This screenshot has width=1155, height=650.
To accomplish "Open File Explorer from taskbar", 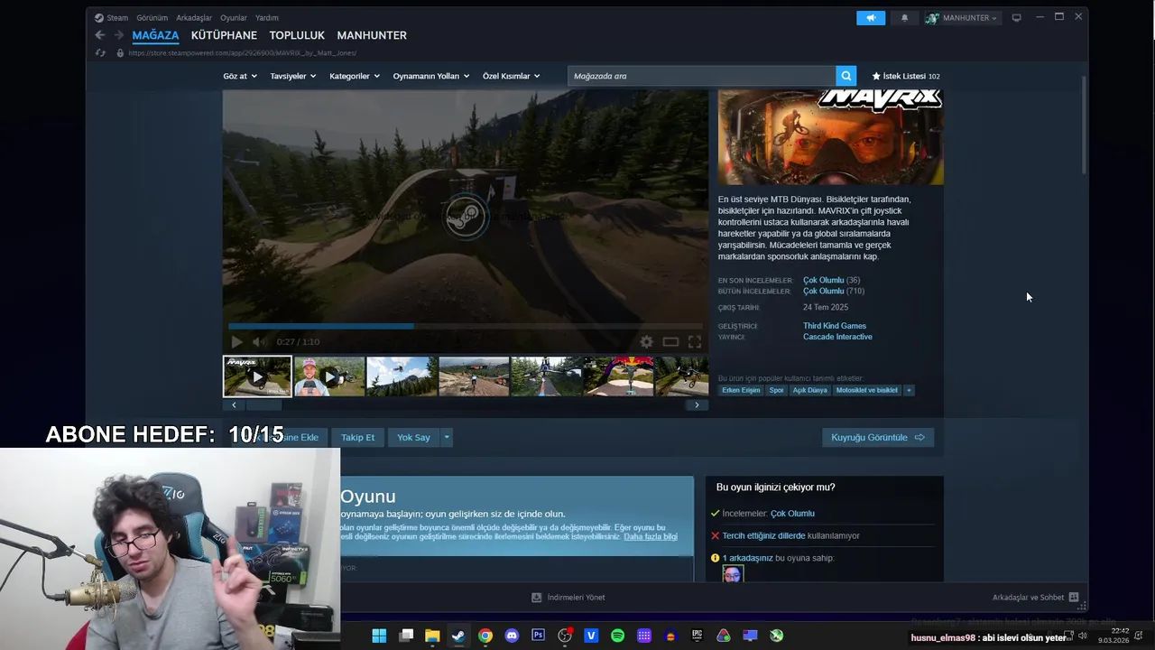I will pyautogui.click(x=432, y=636).
